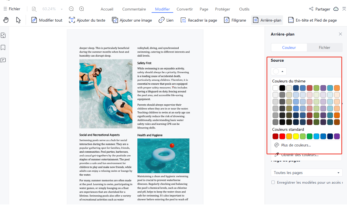Open the comments sidebar panel
Viewport: 347px width, 205px height.
(3, 60)
